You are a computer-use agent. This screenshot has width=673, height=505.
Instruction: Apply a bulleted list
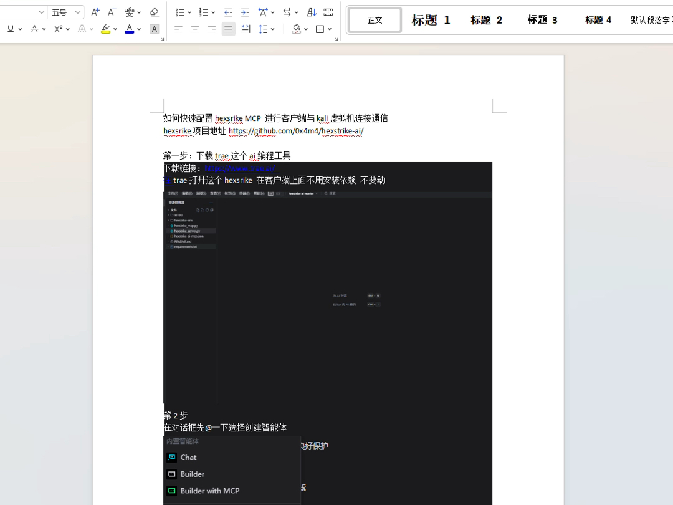180,12
